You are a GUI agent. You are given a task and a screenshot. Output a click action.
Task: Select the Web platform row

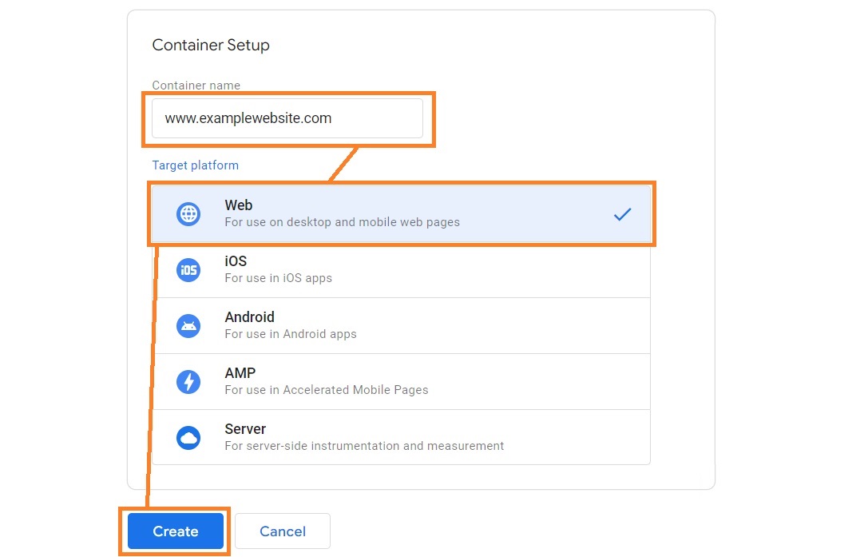[x=399, y=213]
